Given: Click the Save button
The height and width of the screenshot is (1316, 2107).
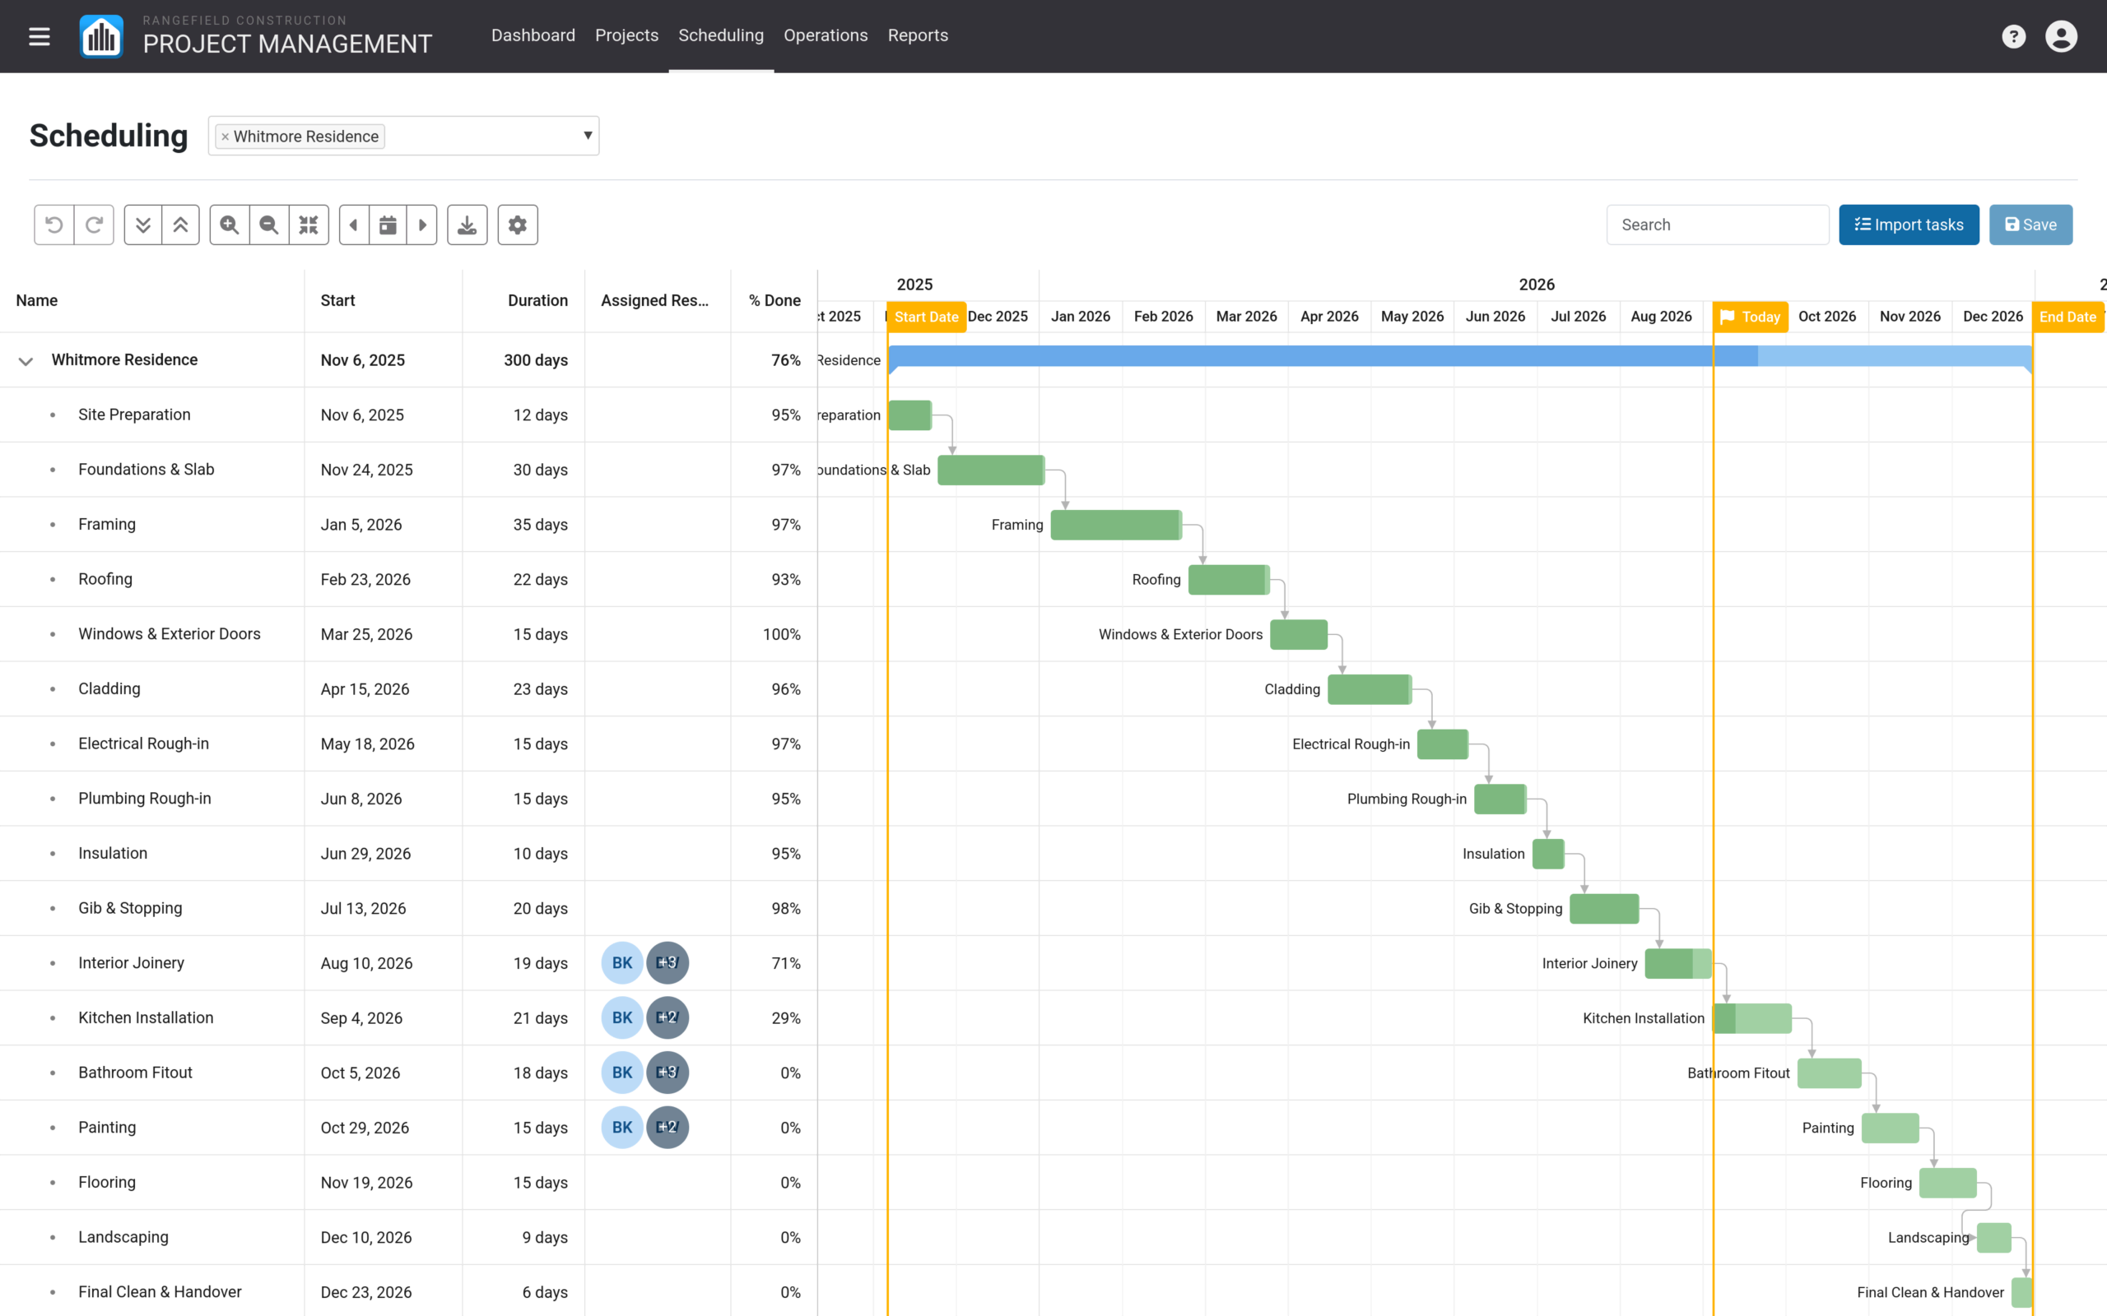Looking at the screenshot, I should (2030, 225).
